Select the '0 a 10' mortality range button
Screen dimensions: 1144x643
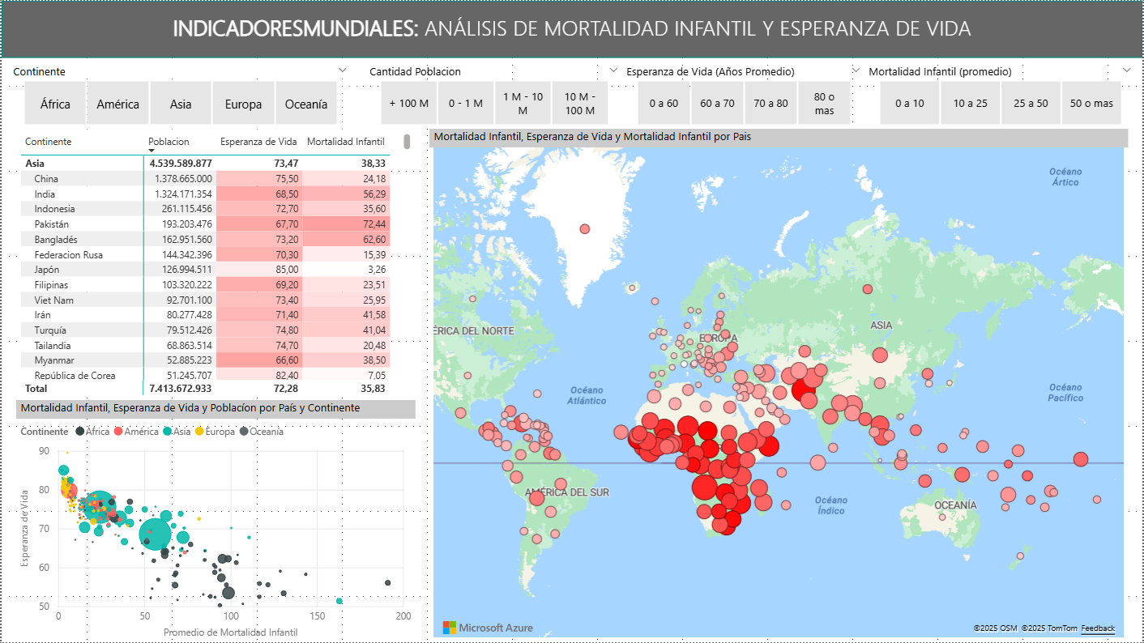point(909,103)
